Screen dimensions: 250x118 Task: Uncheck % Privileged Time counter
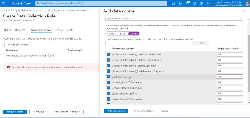(x=108, y=60)
